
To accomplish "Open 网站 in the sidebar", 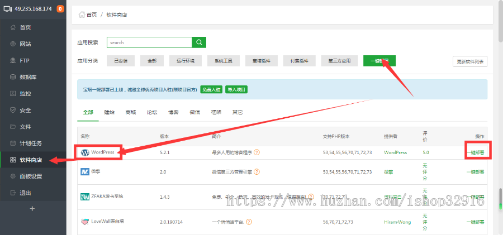I will coord(25,44).
